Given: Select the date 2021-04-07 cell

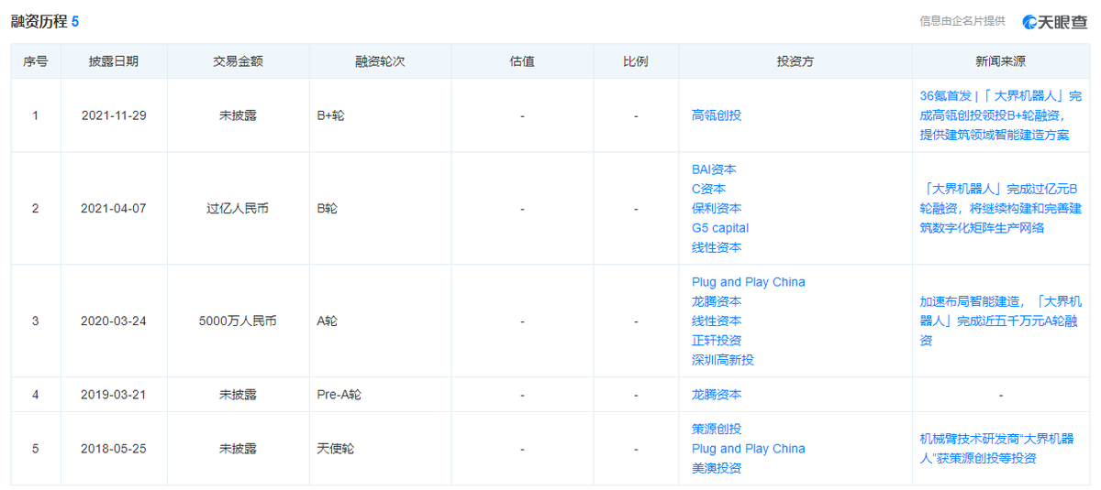Looking at the screenshot, I should [114, 209].
